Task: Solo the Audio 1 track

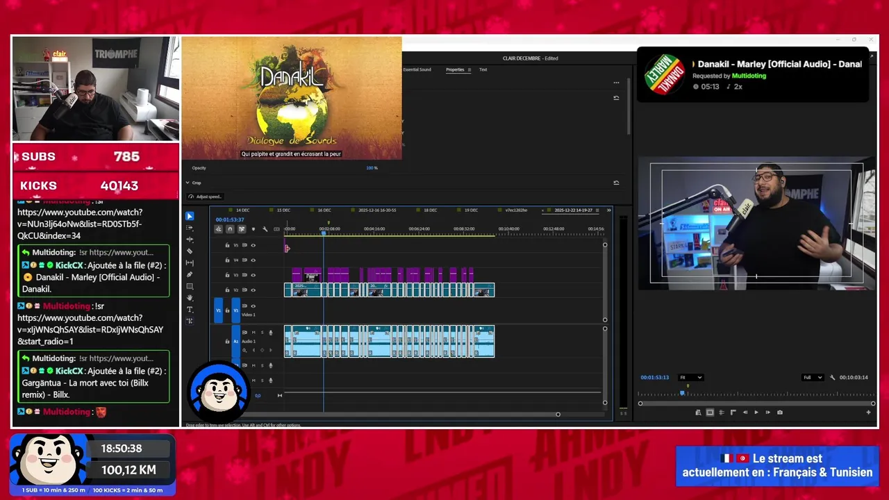Action: pyautogui.click(x=262, y=333)
